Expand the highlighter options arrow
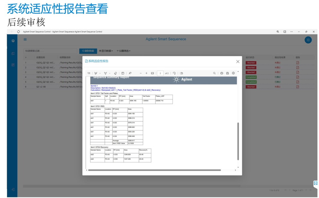The image size is (319, 198). point(110,73)
